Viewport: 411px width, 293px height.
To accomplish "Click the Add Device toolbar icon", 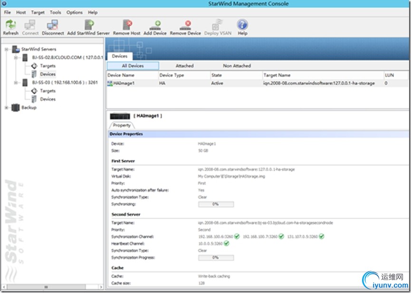I will coord(155,25).
